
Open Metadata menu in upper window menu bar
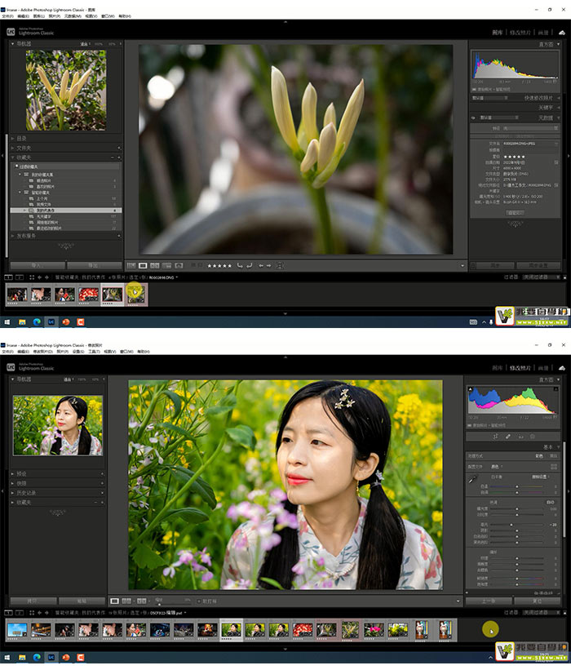click(73, 16)
